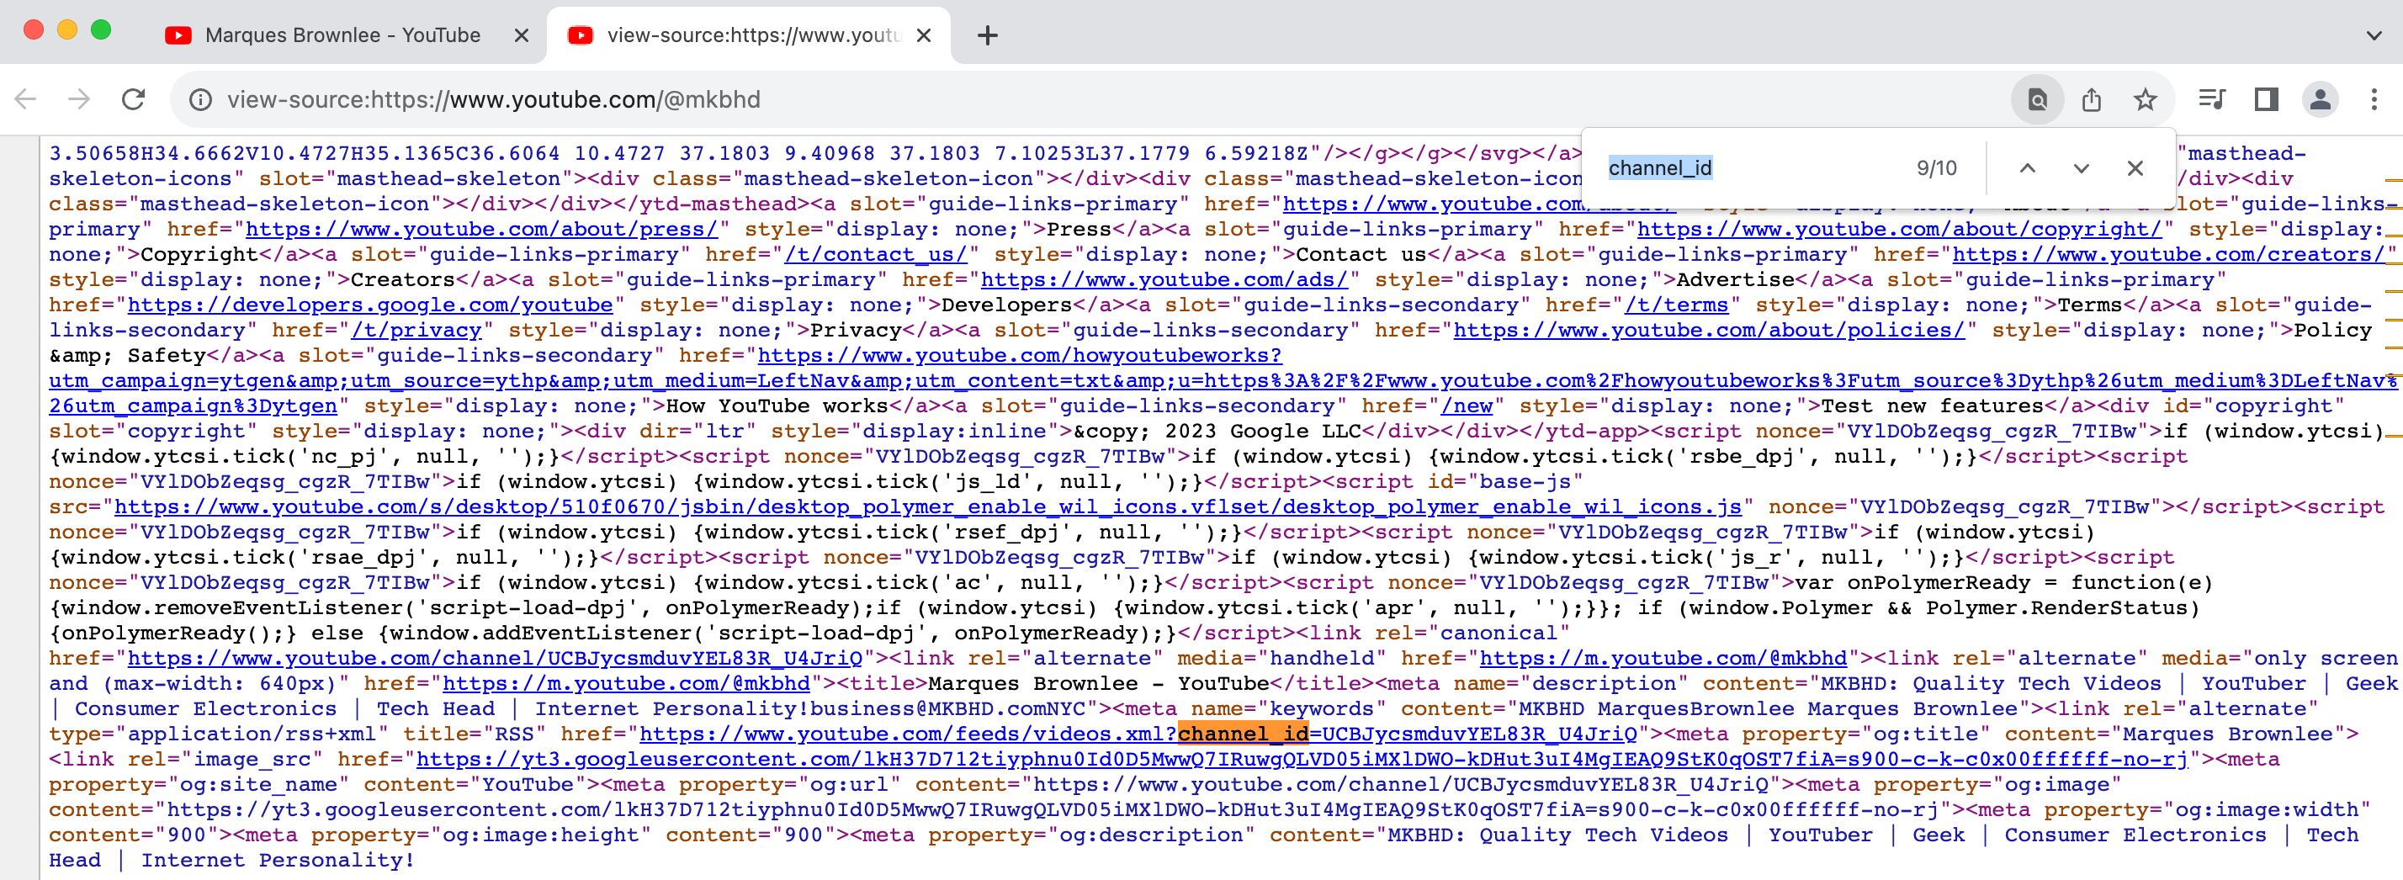Image resolution: width=2403 pixels, height=880 pixels.
Task: Click the highlighted channel_id match
Action: tap(1243, 734)
